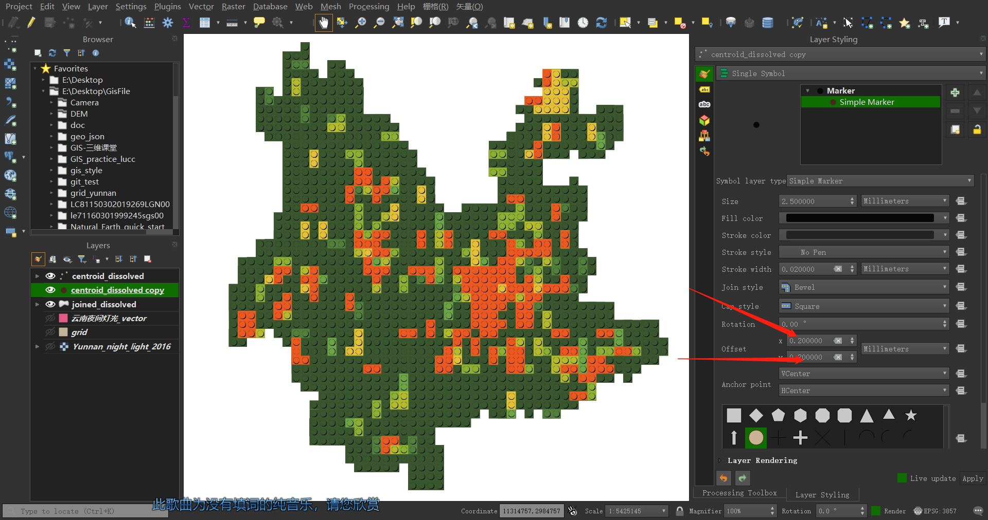Image resolution: width=988 pixels, height=520 pixels.
Task: Show map tips speech bubble icon
Action: (259, 23)
